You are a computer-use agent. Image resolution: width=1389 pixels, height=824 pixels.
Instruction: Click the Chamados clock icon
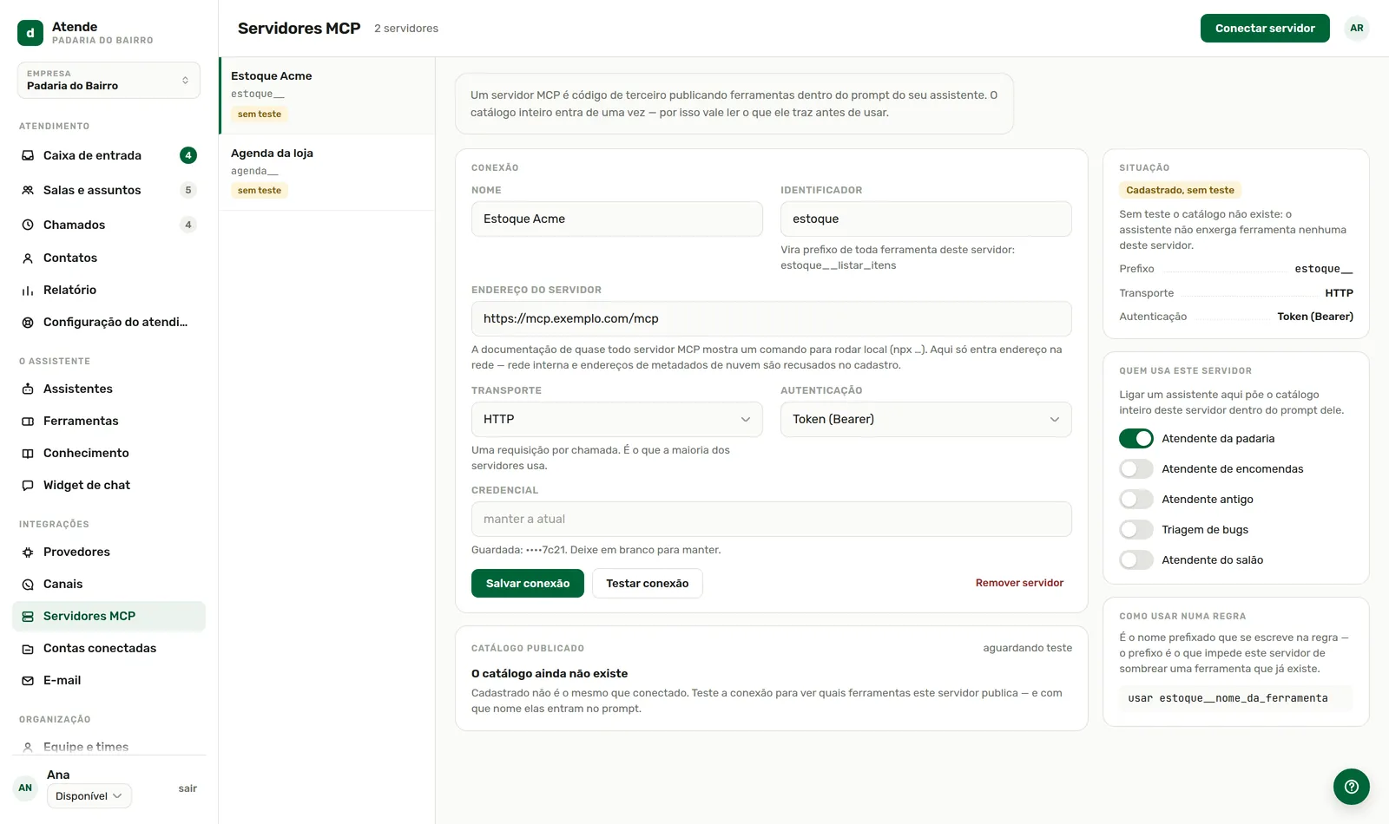pos(28,225)
